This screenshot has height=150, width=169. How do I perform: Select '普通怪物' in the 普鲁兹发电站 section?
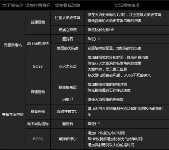[38, 92]
